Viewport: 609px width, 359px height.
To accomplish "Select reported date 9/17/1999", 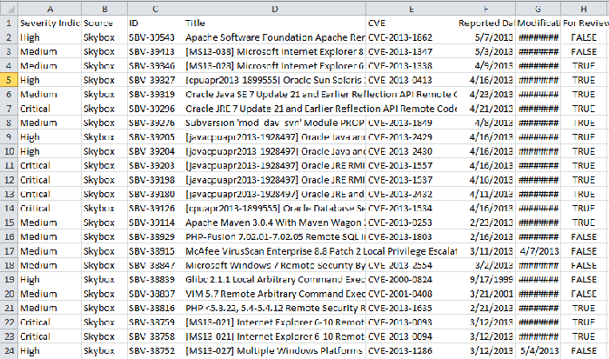I will click(486, 280).
